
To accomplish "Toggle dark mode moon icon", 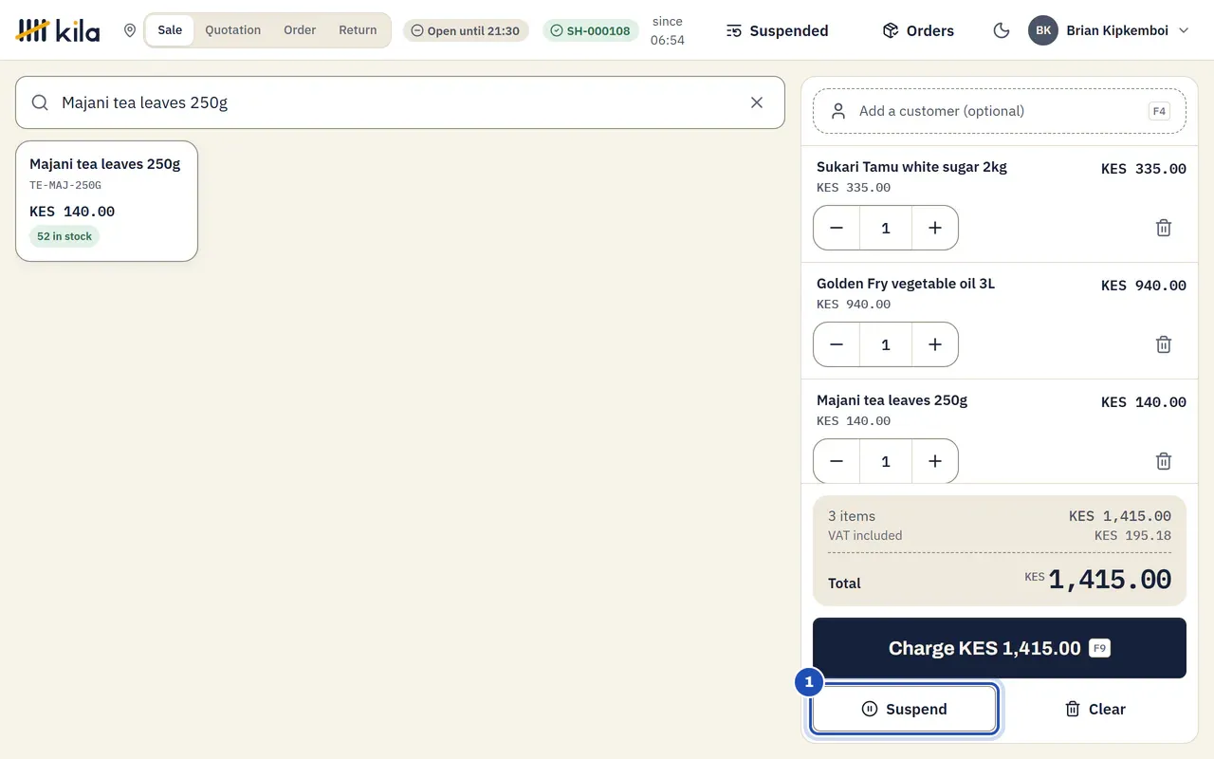I will coord(1001,30).
